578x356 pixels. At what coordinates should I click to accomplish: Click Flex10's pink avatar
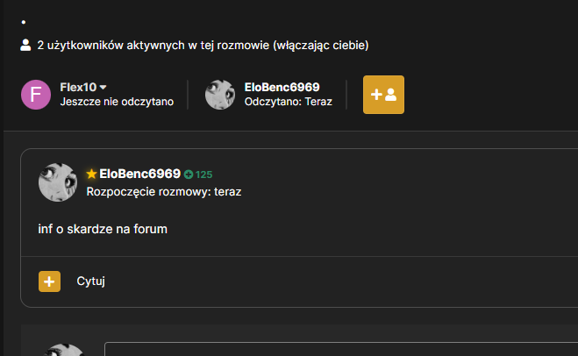pyautogui.click(x=36, y=95)
